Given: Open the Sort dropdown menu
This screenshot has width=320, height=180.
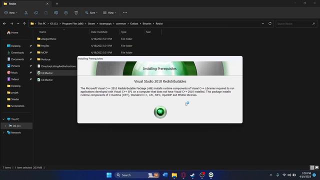Looking at the screenshot, I should coord(91,12).
